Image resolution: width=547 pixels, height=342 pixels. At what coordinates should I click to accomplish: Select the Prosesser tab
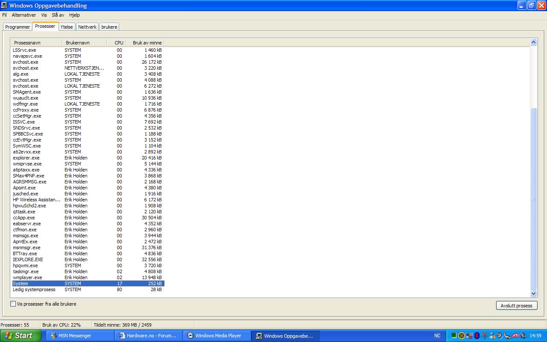point(45,26)
